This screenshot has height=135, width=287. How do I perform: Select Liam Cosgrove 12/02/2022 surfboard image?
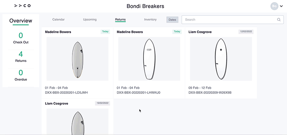[x=221, y=59]
